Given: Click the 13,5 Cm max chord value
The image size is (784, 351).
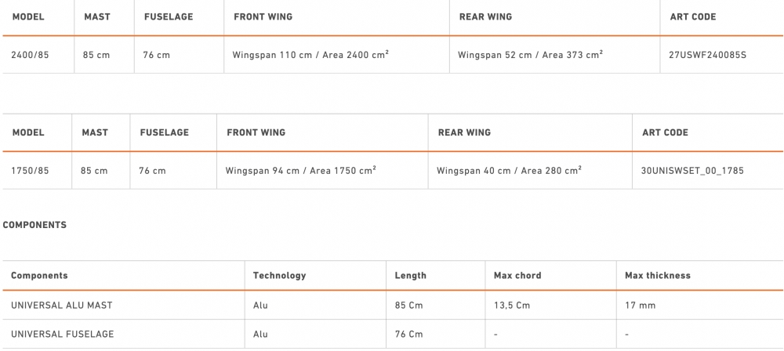Looking at the screenshot, I should 511,306.
